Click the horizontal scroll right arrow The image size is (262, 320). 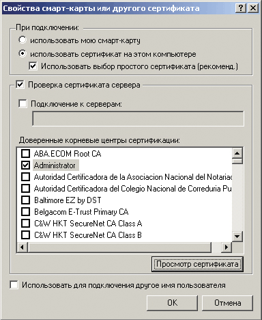227,247
